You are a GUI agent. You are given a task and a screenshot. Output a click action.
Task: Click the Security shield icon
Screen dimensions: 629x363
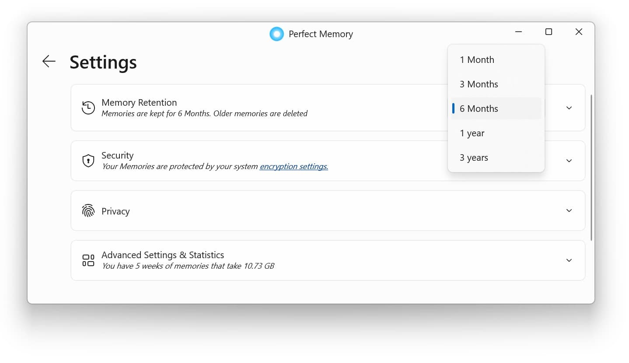pos(88,160)
